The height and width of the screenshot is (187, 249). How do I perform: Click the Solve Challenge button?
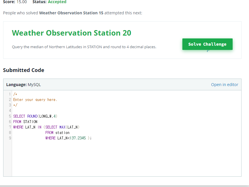[207, 44]
